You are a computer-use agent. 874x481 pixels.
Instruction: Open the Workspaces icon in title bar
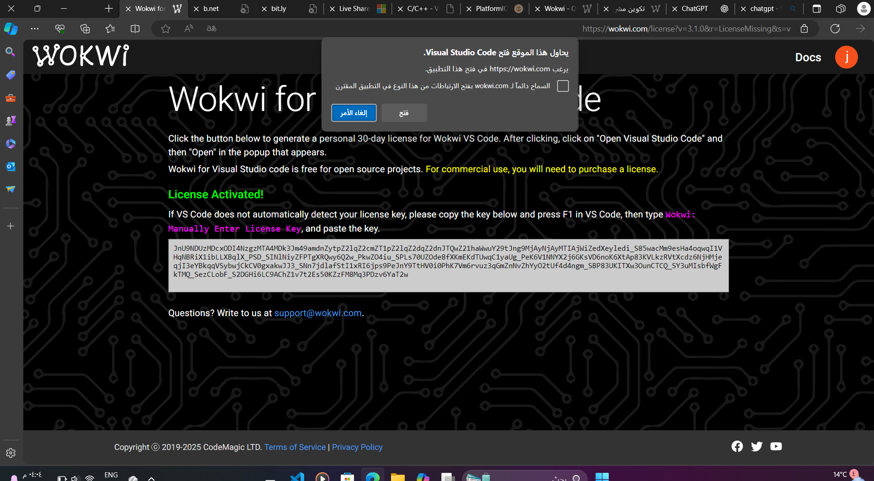pyautogui.click(x=841, y=9)
